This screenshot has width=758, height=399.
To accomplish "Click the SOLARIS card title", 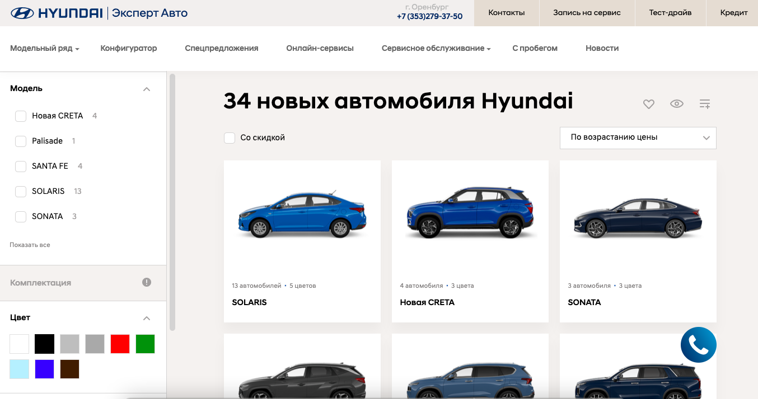I will point(249,302).
